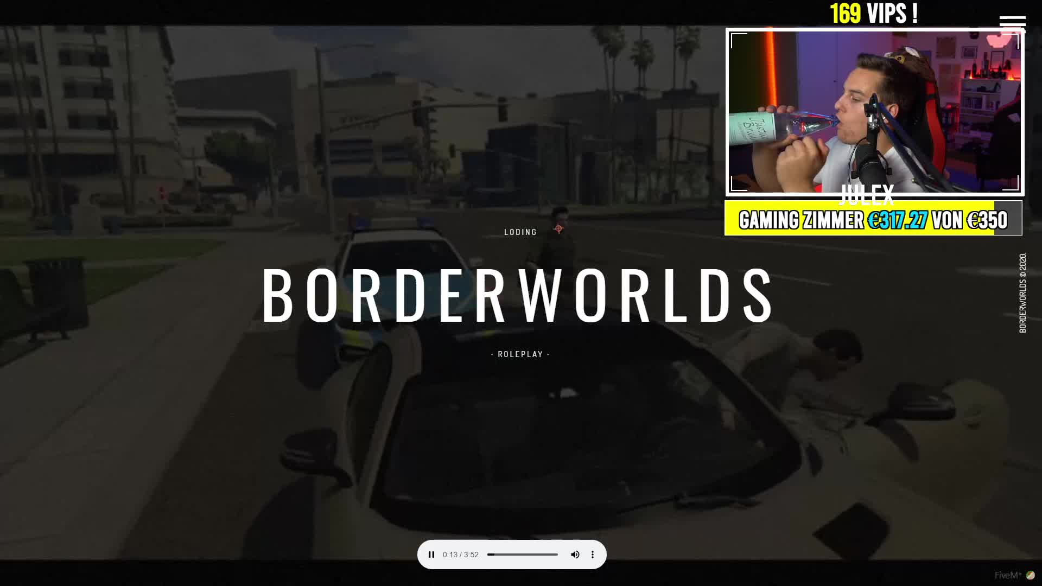The height and width of the screenshot is (586, 1042).
Task: Pause the loading screen audio
Action: (431, 555)
